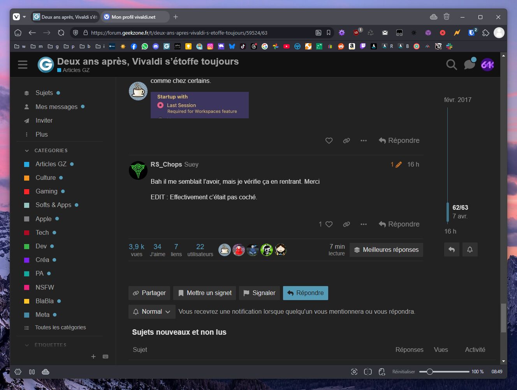Open the chat bubble icon in header
The height and width of the screenshot is (390, 517).
tap(470, 64)
